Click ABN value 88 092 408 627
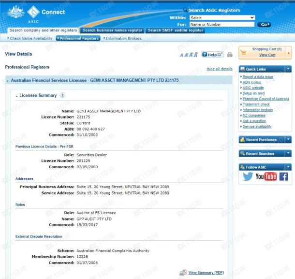 91,129
